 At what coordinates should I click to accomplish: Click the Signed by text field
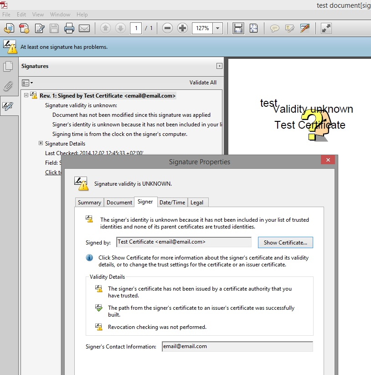[184, 242]
